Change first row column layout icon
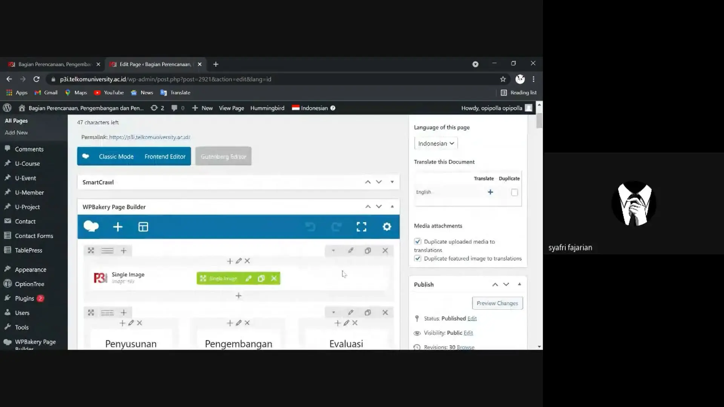The height and width of the screenshot is (407, 724). coord(107,251)
